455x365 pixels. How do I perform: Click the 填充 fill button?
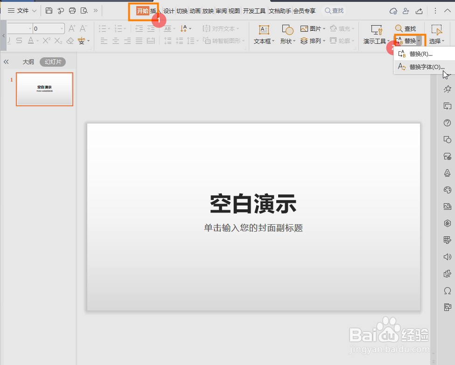click(x=342, y=28)
